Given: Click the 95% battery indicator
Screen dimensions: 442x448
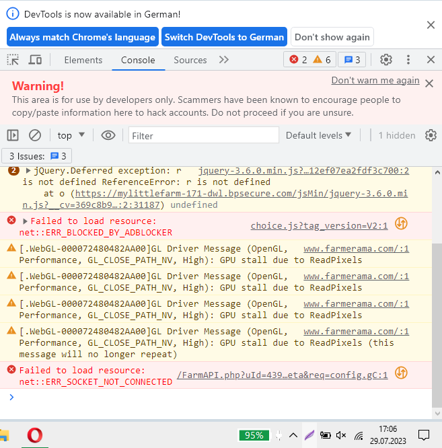Looking at the screenshot, I should 254,435.
